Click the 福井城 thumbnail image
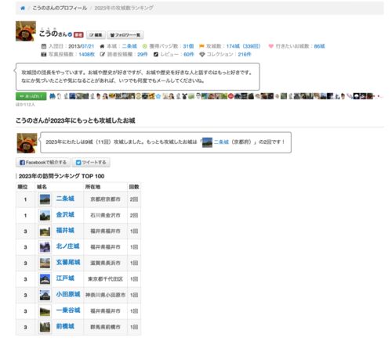This screenshot has height=341, width=392. [45, 232]
